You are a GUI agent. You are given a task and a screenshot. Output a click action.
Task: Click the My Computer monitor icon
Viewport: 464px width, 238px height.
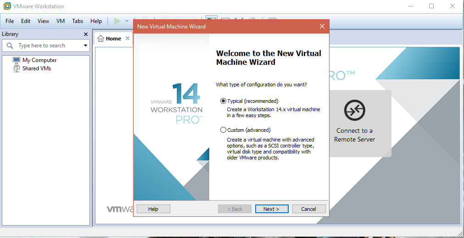tap(17, 60)
